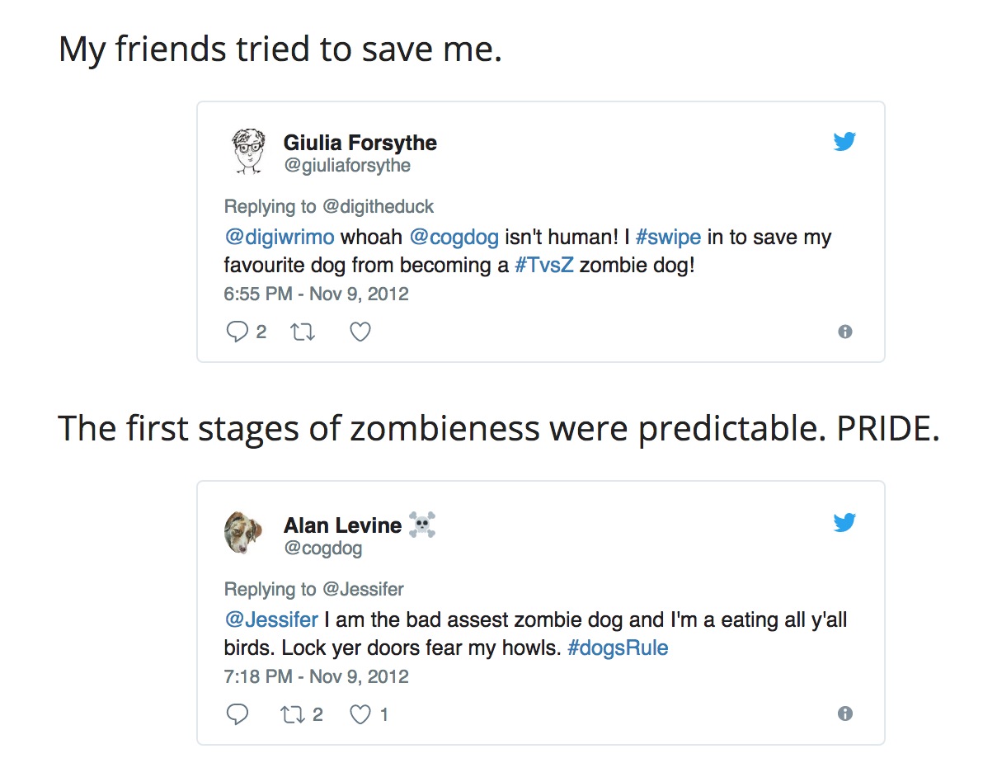Open info icon on Alan's tweet
Viewport: 983px width, 777px height.
[844, 713]
